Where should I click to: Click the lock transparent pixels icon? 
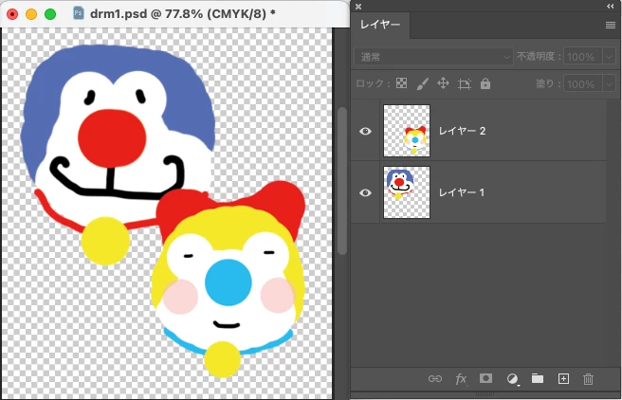401,83
